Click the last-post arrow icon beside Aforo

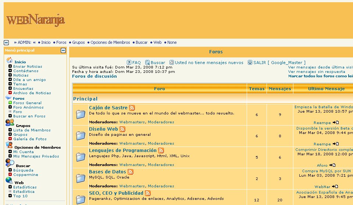[x=332, y=165]
